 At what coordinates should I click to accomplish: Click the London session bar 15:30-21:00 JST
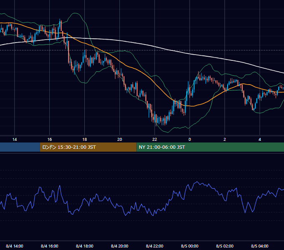(88, 147)
